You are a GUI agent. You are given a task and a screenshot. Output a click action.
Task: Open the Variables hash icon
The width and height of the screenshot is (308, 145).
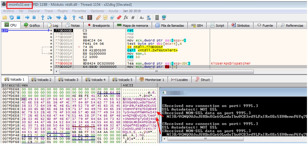pyautogui.click(x=133, y=18)
